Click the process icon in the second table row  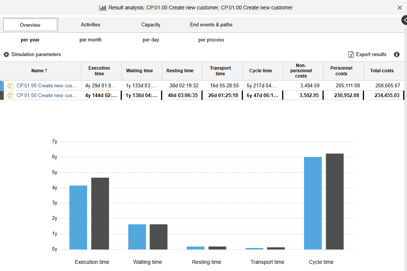(x=11, y=96)
